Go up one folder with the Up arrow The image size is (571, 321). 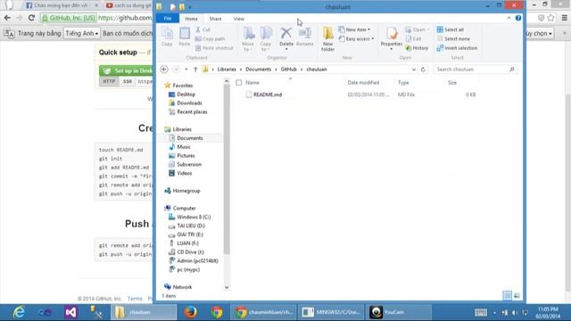tap(195, 70)
